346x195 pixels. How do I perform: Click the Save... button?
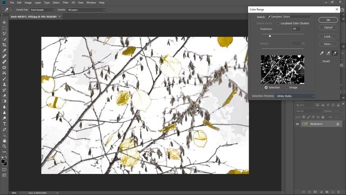pos(328,44)
